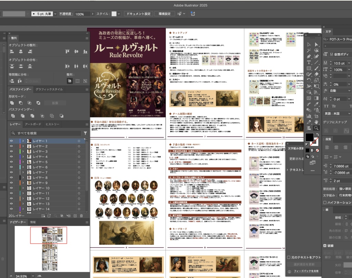Create new layer in Layers panel
352x278 pixels.
point(75,215)
